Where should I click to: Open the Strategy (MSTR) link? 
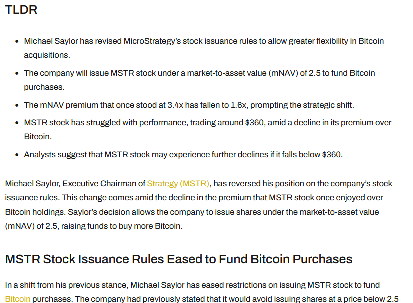(178, 184)
